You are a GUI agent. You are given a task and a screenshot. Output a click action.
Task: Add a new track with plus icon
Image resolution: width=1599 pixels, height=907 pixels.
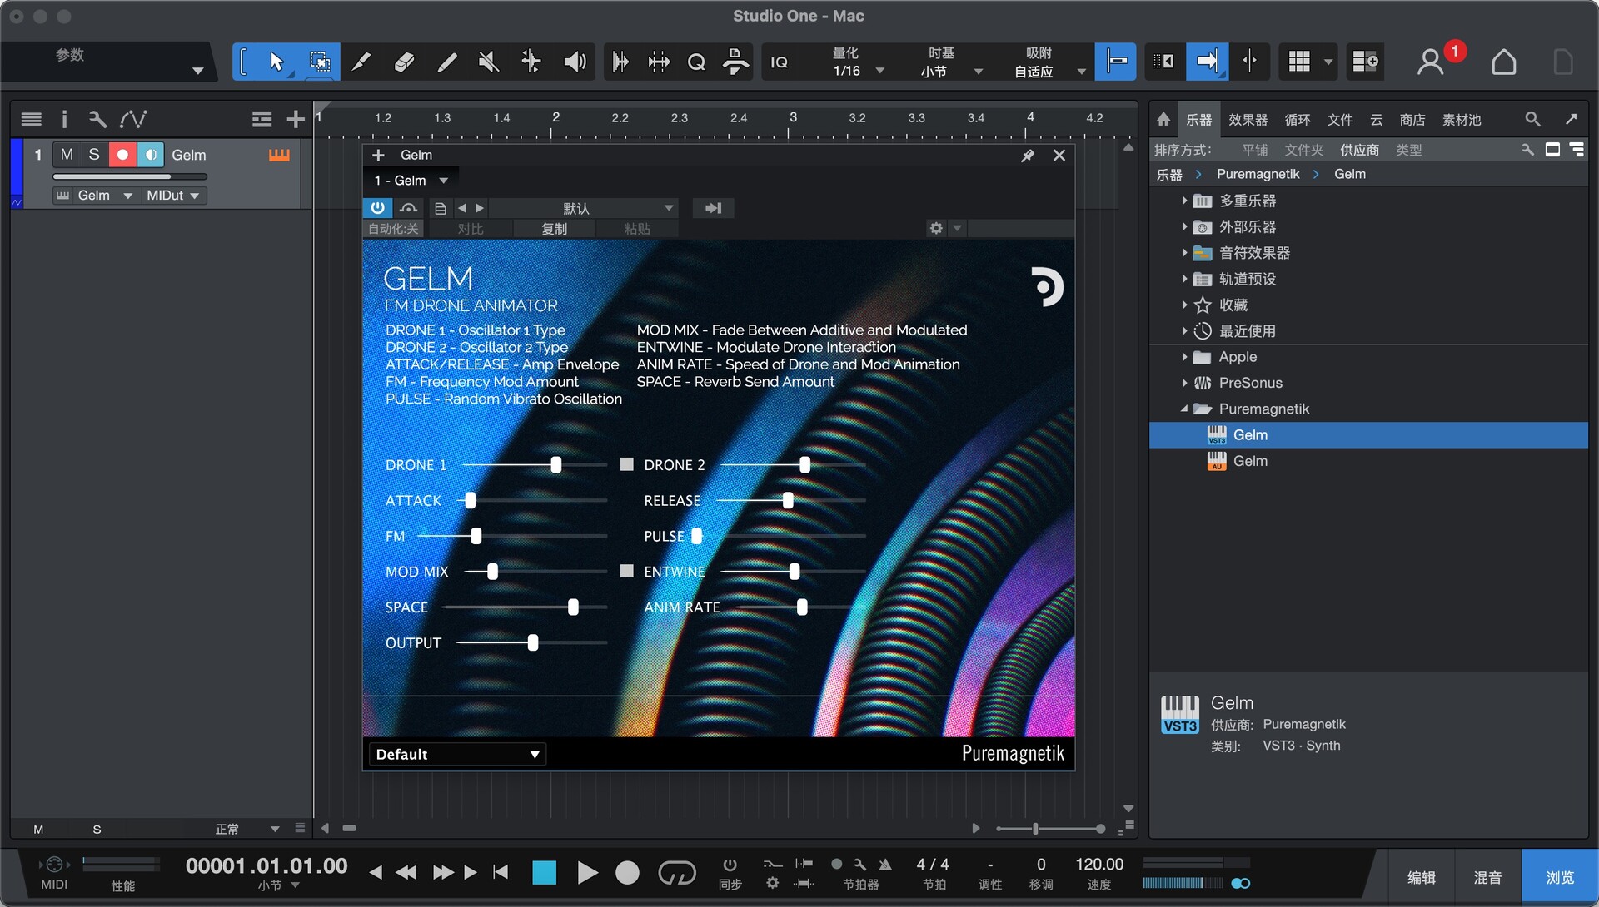295,119
